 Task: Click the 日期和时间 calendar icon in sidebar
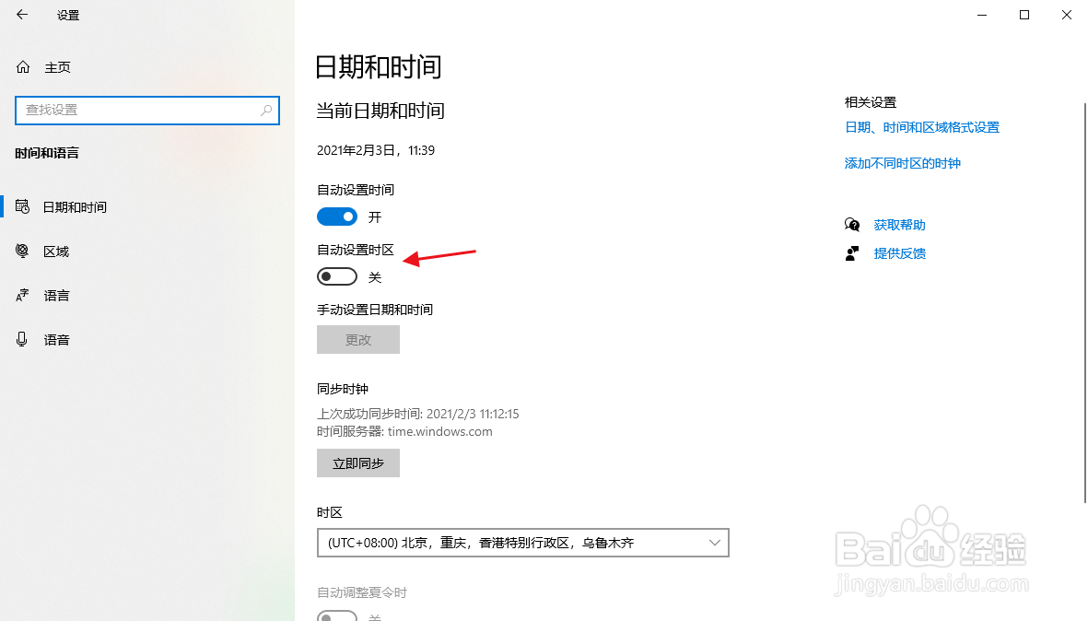coord(22,206)
